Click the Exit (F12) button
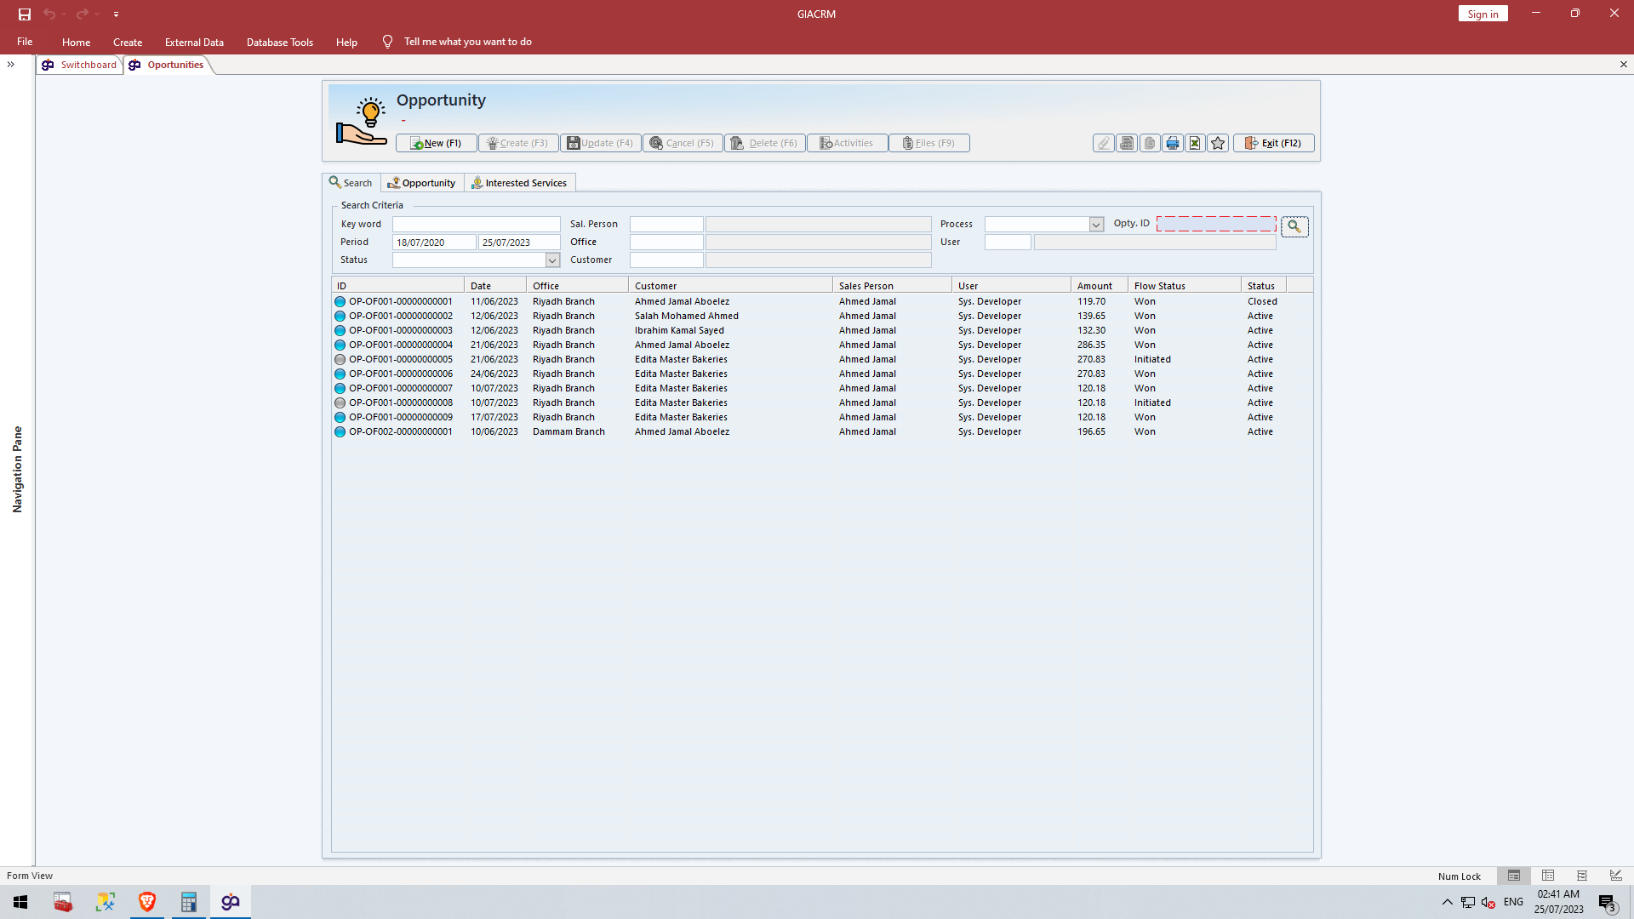This screenshot has height=919, width=1634. [1273, 143]
